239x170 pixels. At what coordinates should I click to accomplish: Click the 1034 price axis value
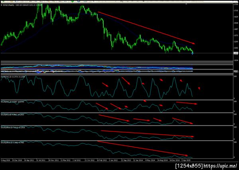[x=236, y=60]
